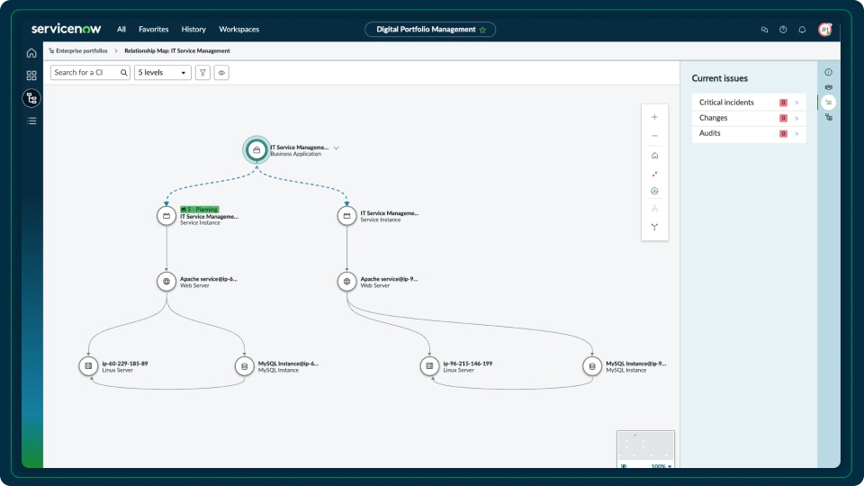Open the 5 levels dropdown
This screenshot has height=486, width=864.
[163, 73]
